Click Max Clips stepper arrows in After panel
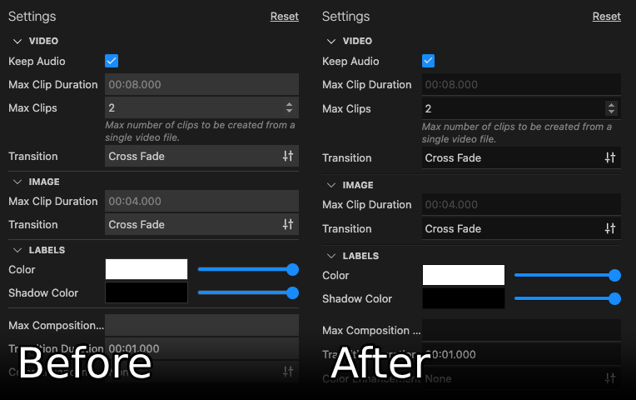636x400 pixels. tap(611, 108)
